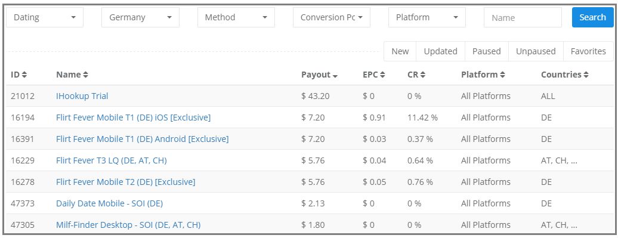The height and width of the screenshot is (238, 618).
Task: Sort table by Name column
Action: coord(72,75)
